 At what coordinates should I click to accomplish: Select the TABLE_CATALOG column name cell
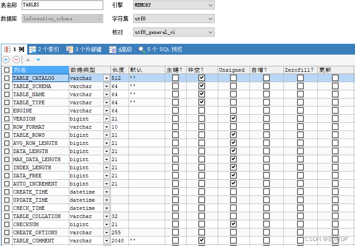pos(41,78)
